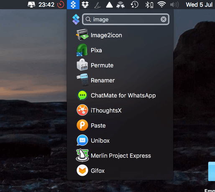The height and width of the screenshot is (192, 215).
Task: Click into the search field containing image
Action: pyautogui.click(x=125, y=19)
